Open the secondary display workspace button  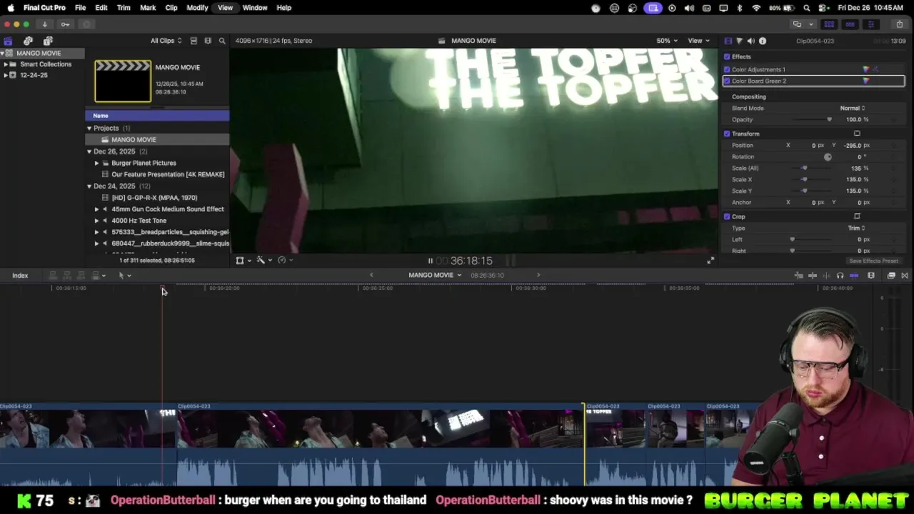point(797,24)
